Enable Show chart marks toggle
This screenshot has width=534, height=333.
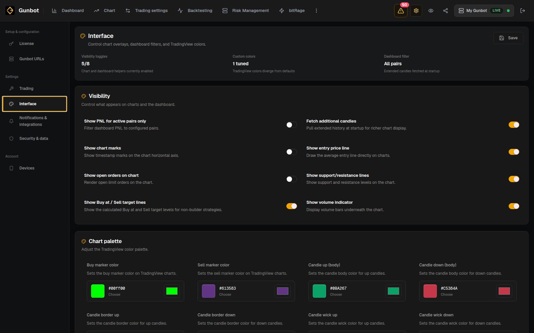[x=291, y=152]
